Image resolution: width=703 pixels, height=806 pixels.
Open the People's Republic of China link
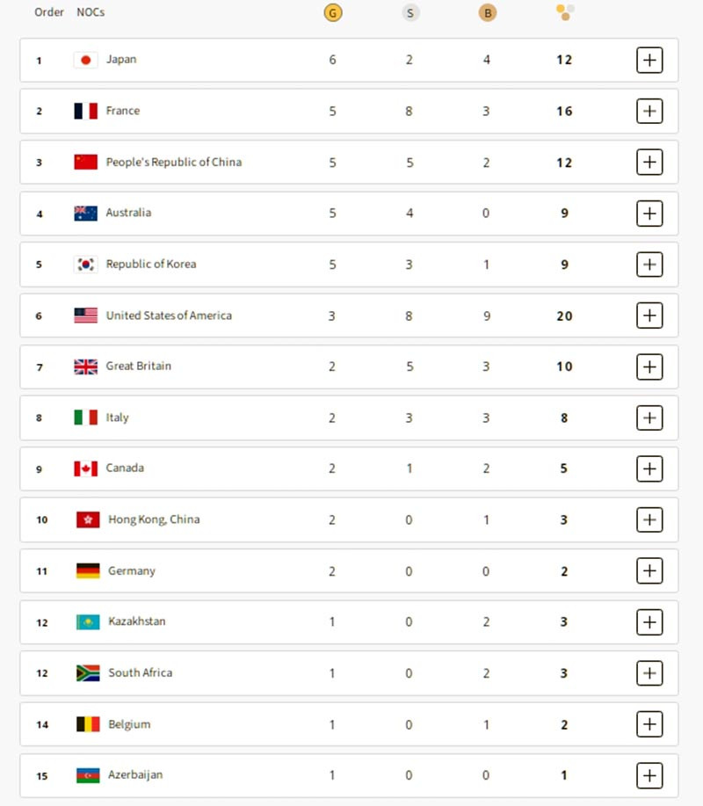[173, 162]
